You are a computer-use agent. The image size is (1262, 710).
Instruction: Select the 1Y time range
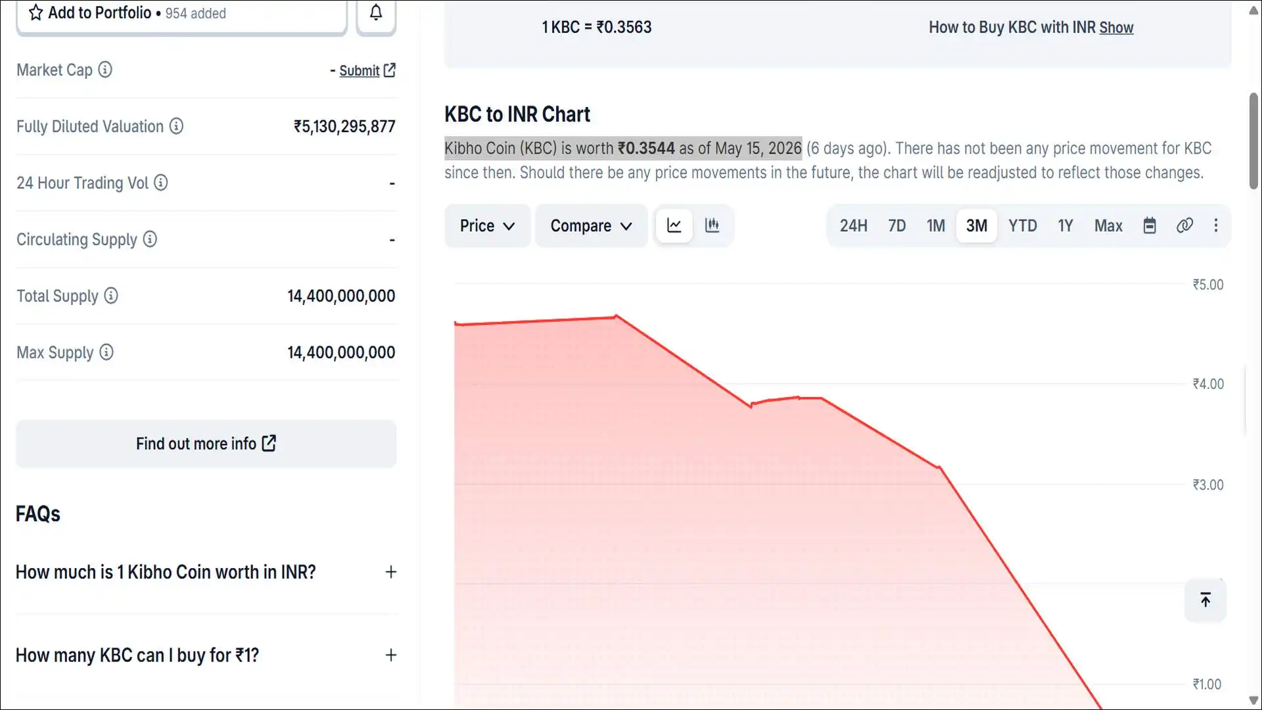(x=1065, y=225)
